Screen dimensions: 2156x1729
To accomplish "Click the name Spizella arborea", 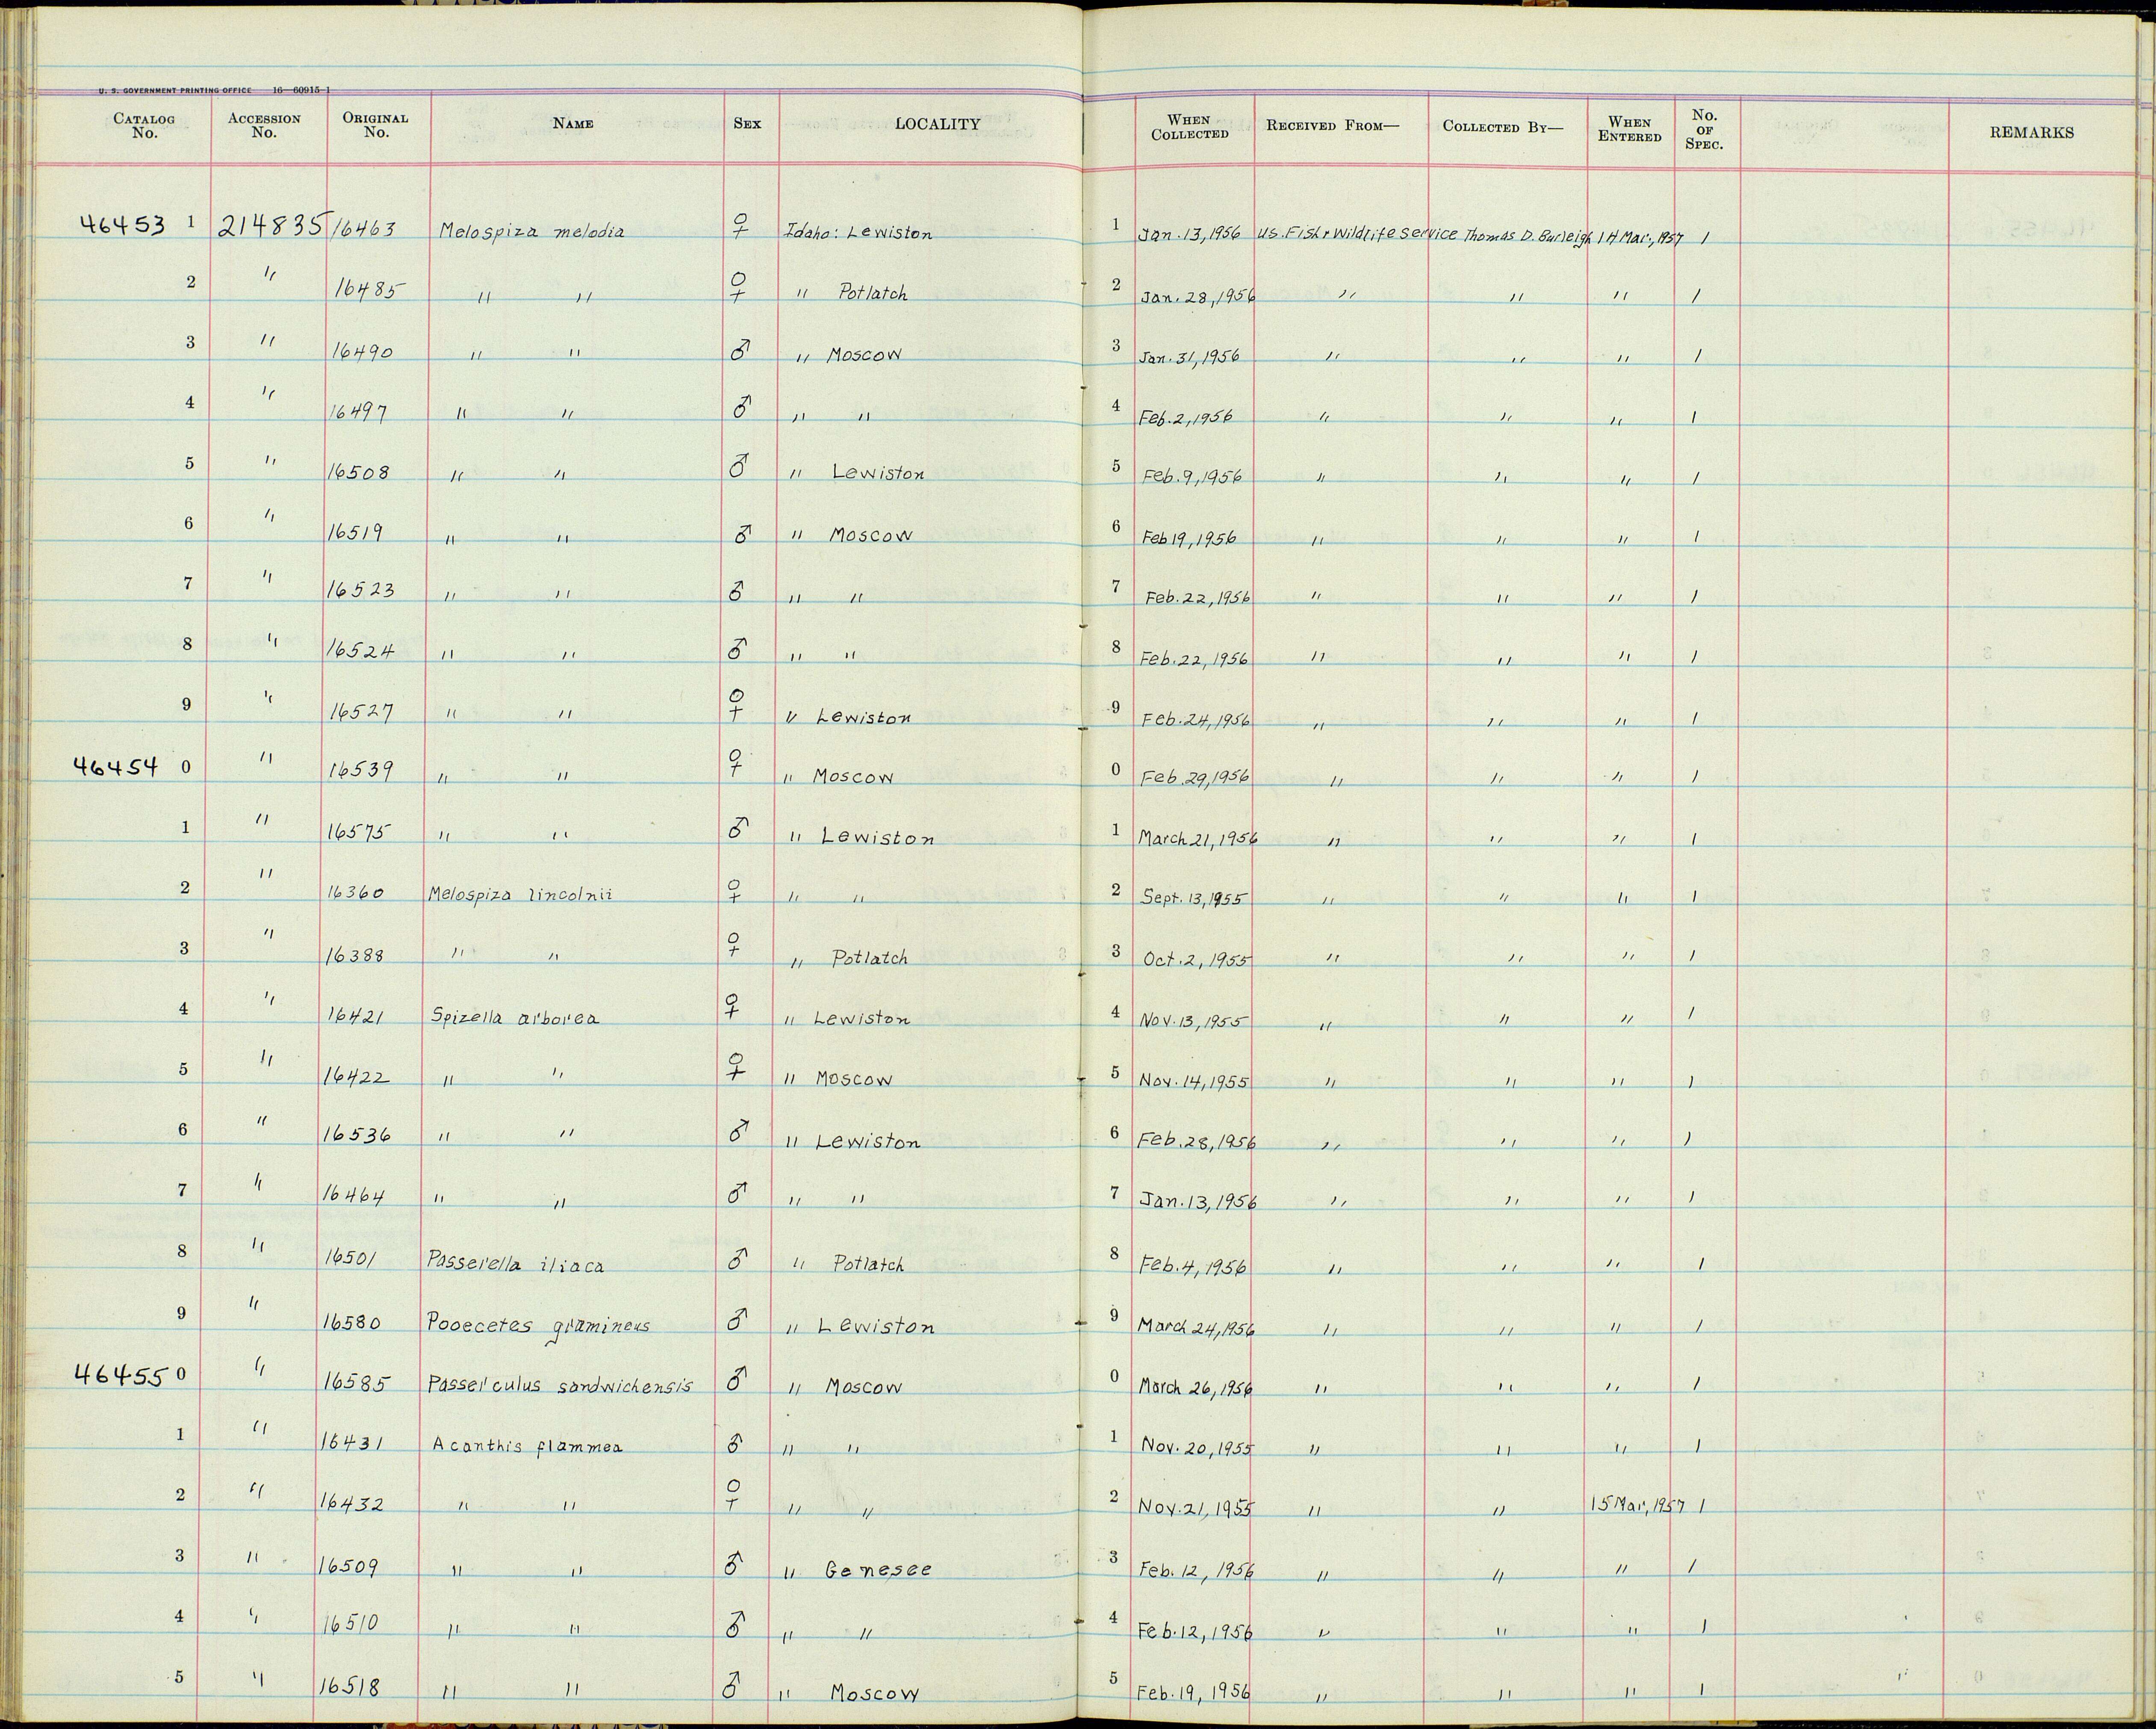I will [x=515, y=1017].
